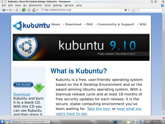
Task: Click the Download link in the sidebar
Action: pos(22,94)
